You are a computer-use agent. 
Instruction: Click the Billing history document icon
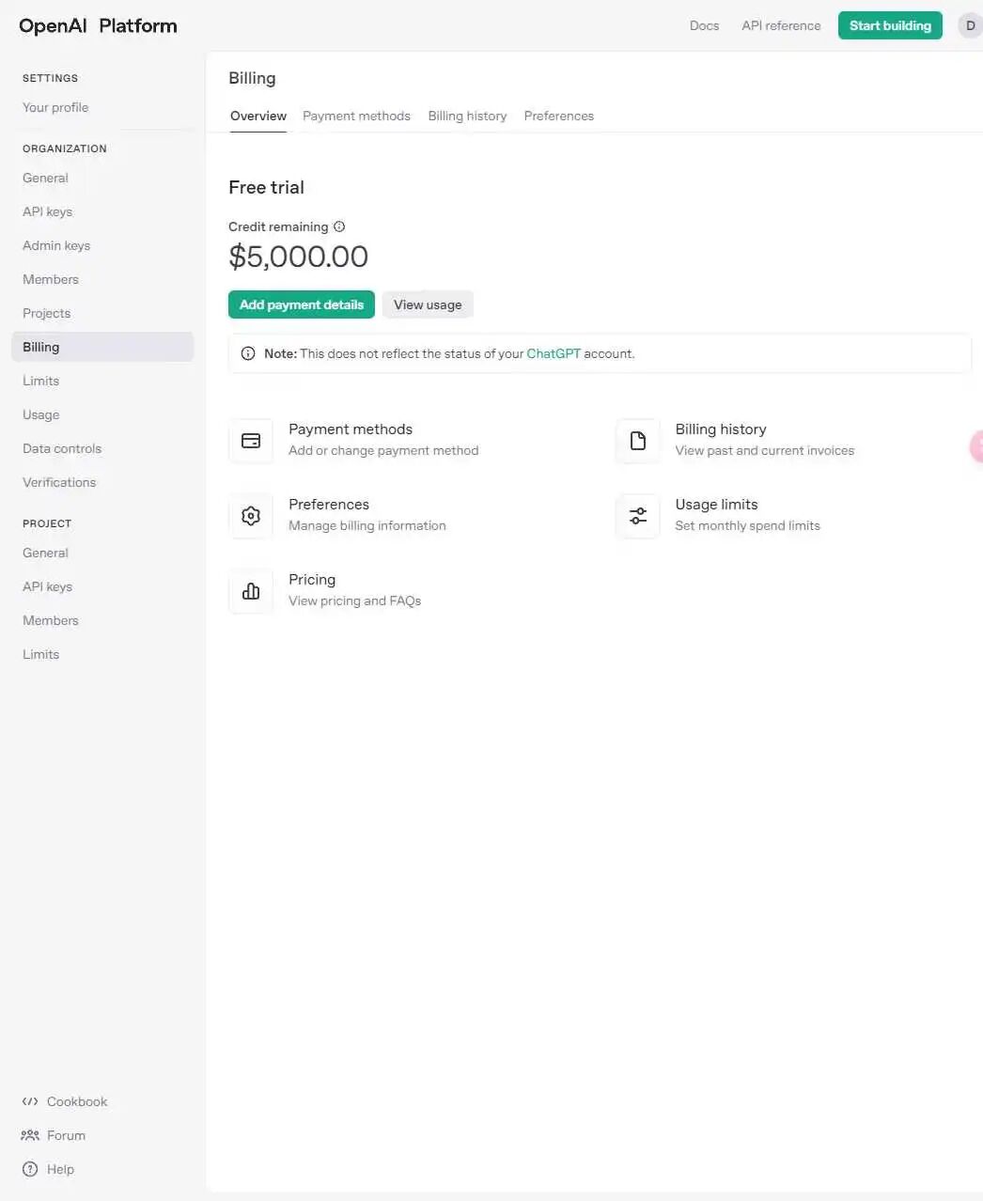tap(638, 441)
